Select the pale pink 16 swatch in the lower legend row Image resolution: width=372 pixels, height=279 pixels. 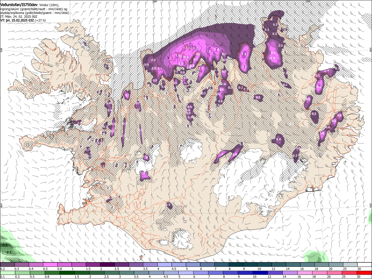305,273
